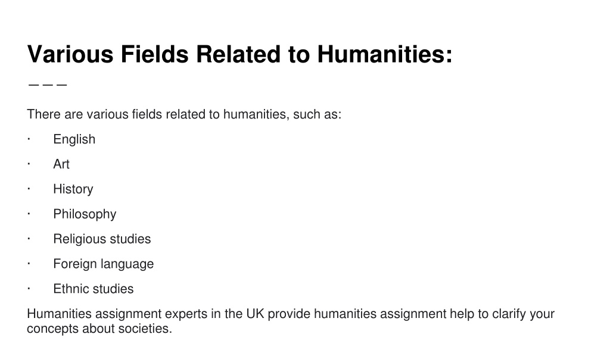
Task: Click the intro sentence 'There are various fields'
Action: click(x=184, y=114)
